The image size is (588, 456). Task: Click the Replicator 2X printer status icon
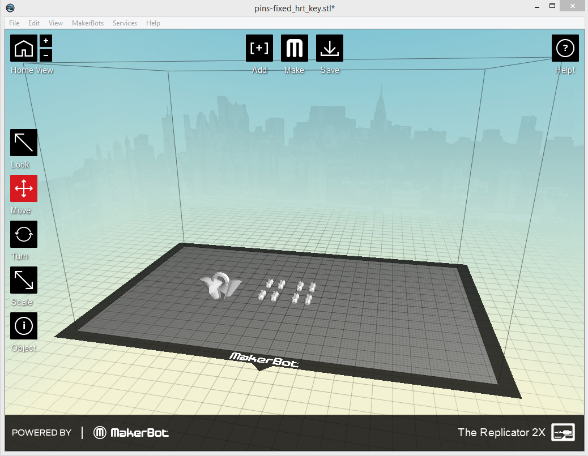[563, 432]
